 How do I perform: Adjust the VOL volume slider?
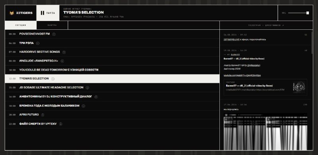[x=299, y=13]
